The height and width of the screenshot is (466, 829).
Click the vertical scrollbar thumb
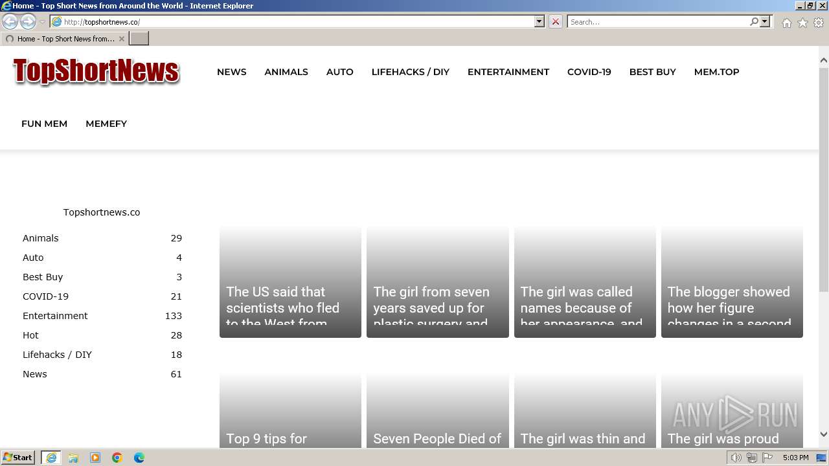click(824, 179)
